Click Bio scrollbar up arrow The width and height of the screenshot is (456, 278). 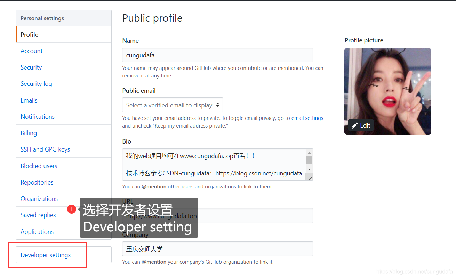coord(309,153)
